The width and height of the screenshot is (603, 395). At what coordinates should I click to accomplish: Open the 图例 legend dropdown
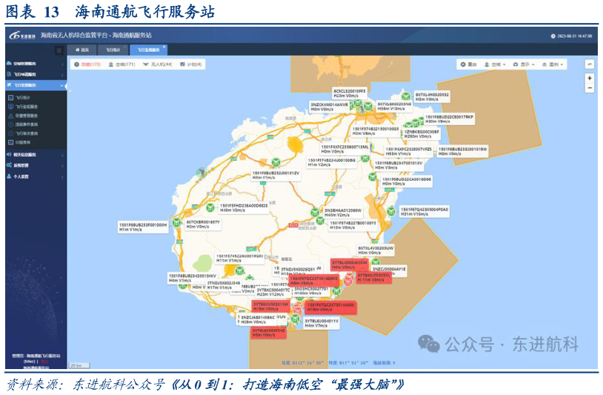pos(554,64)
